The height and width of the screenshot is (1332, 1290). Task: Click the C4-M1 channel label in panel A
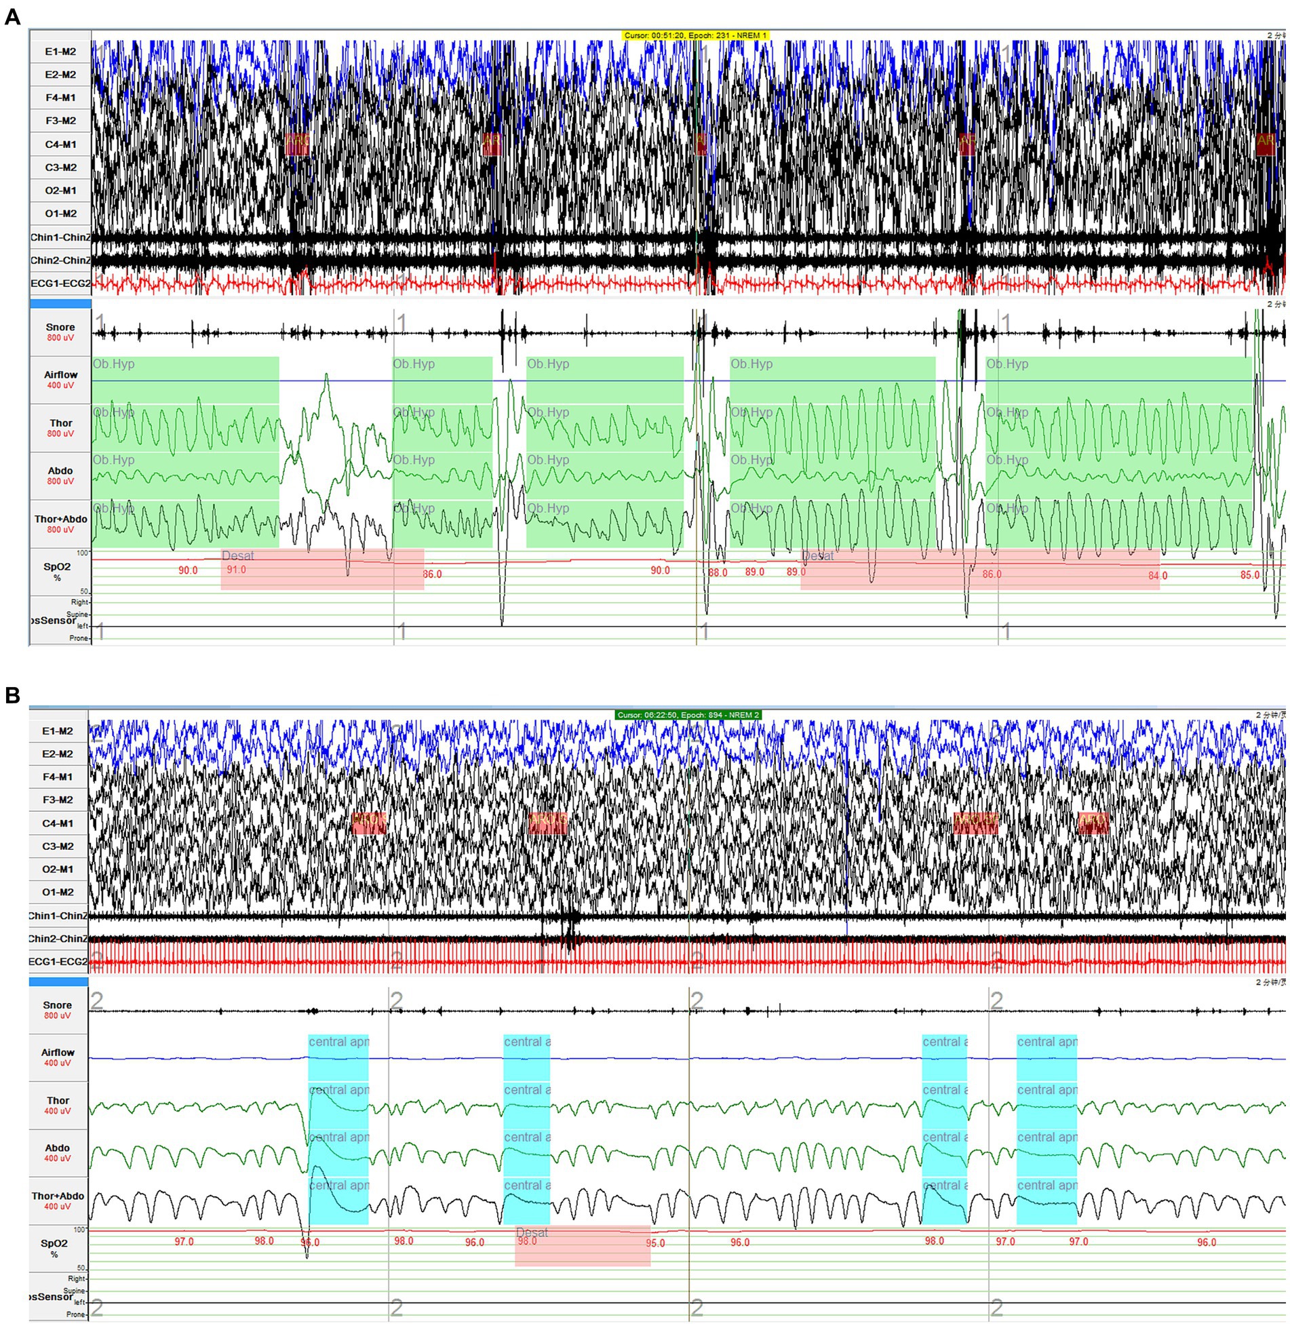(x=60, y=144)
